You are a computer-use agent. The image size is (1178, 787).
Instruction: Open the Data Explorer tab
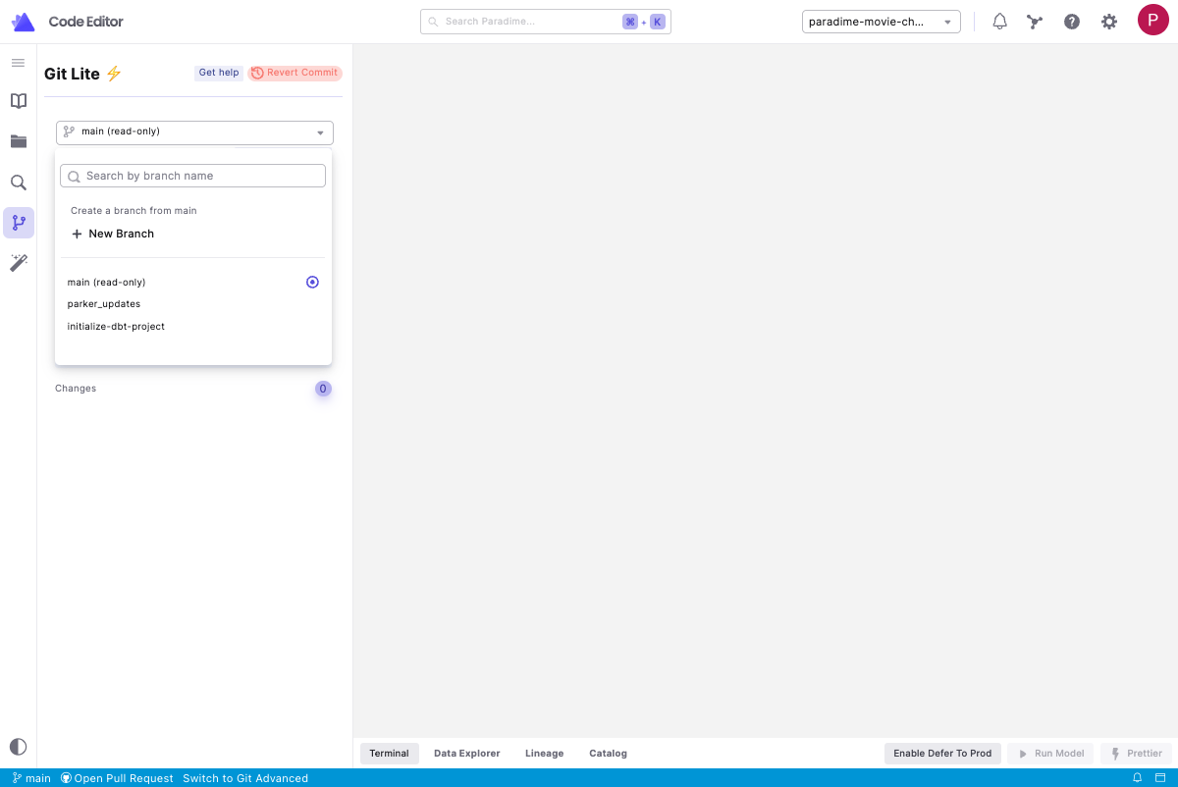(x=466, y=754)
